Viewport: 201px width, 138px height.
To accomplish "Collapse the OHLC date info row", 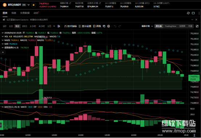I will point(3,33).
